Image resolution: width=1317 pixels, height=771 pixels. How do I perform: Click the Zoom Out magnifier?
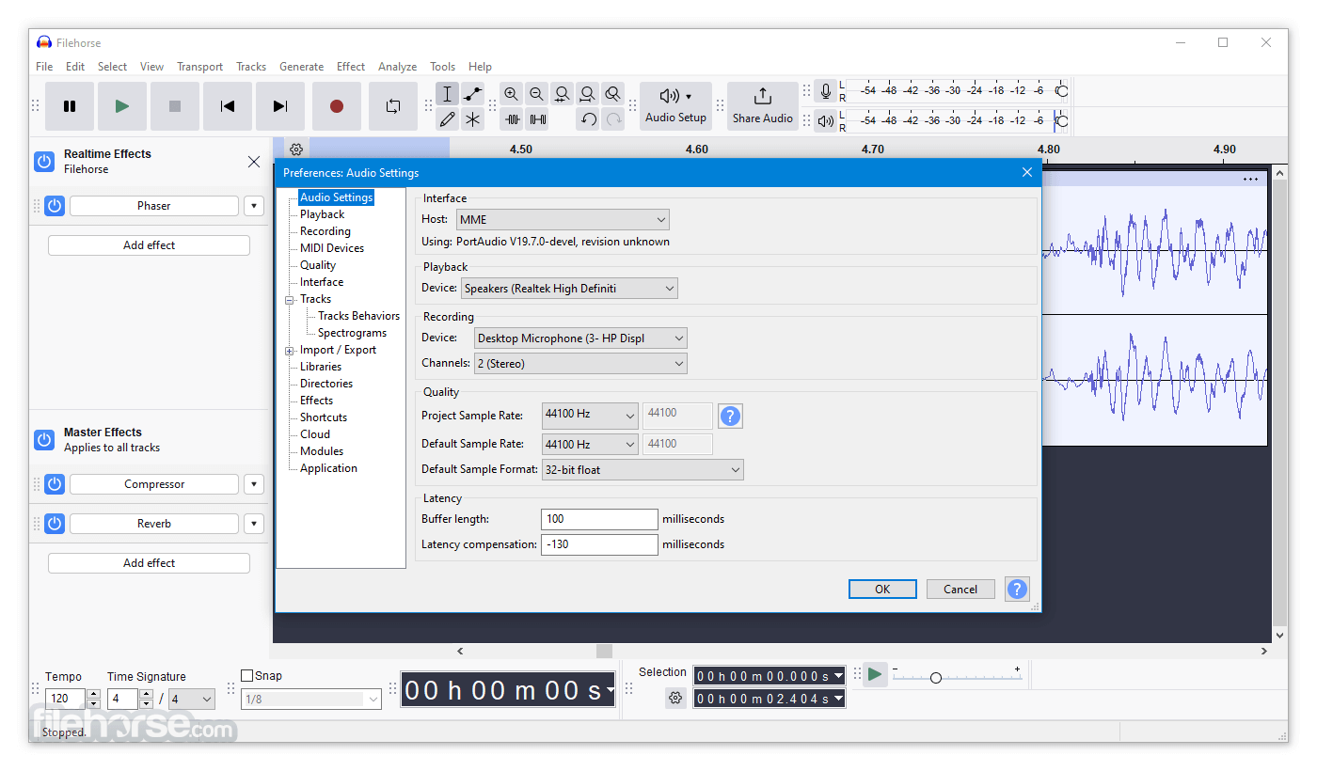click(x=537, y=94)
